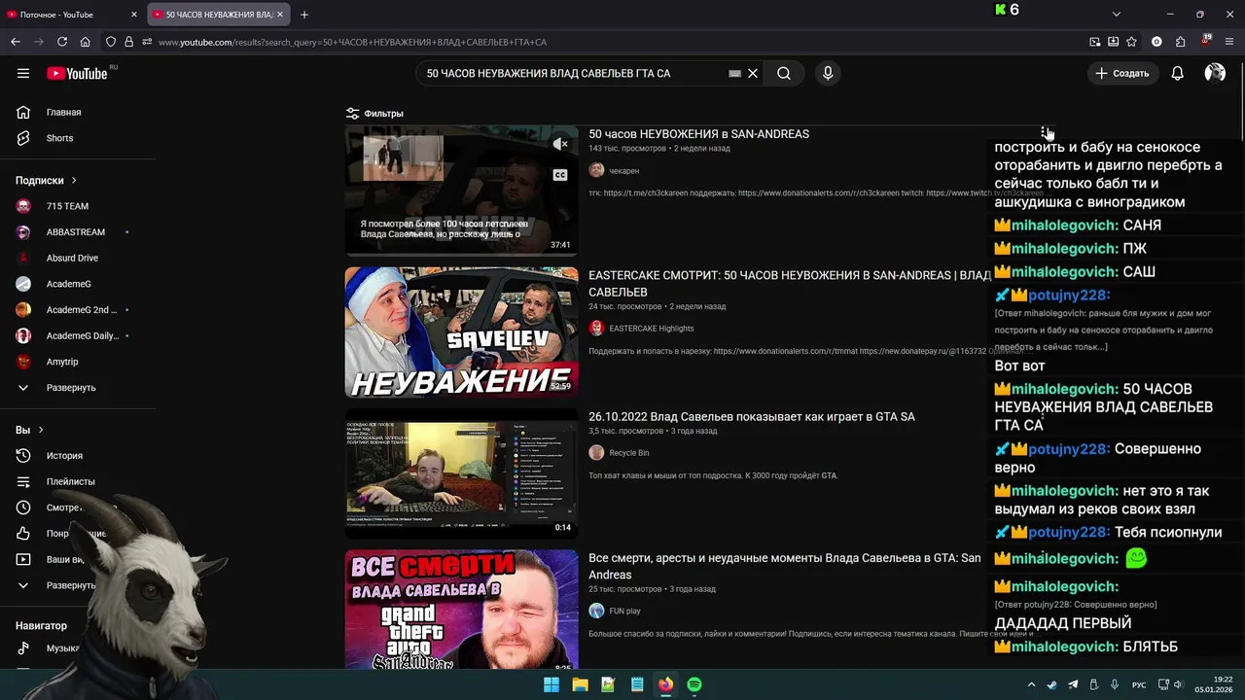
Task: Open the more options for first result
Action: pyautogui.click(x=1044, y=133)
